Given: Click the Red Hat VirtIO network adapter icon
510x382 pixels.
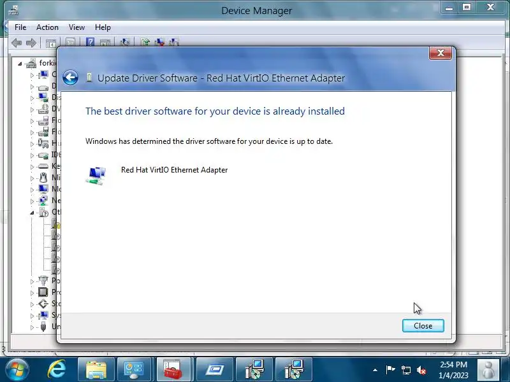Looking at the screenshot, I should tap(96, 176).
